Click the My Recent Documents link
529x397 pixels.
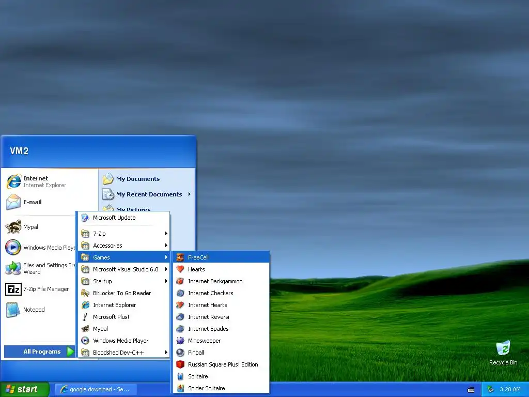(149, 194)
